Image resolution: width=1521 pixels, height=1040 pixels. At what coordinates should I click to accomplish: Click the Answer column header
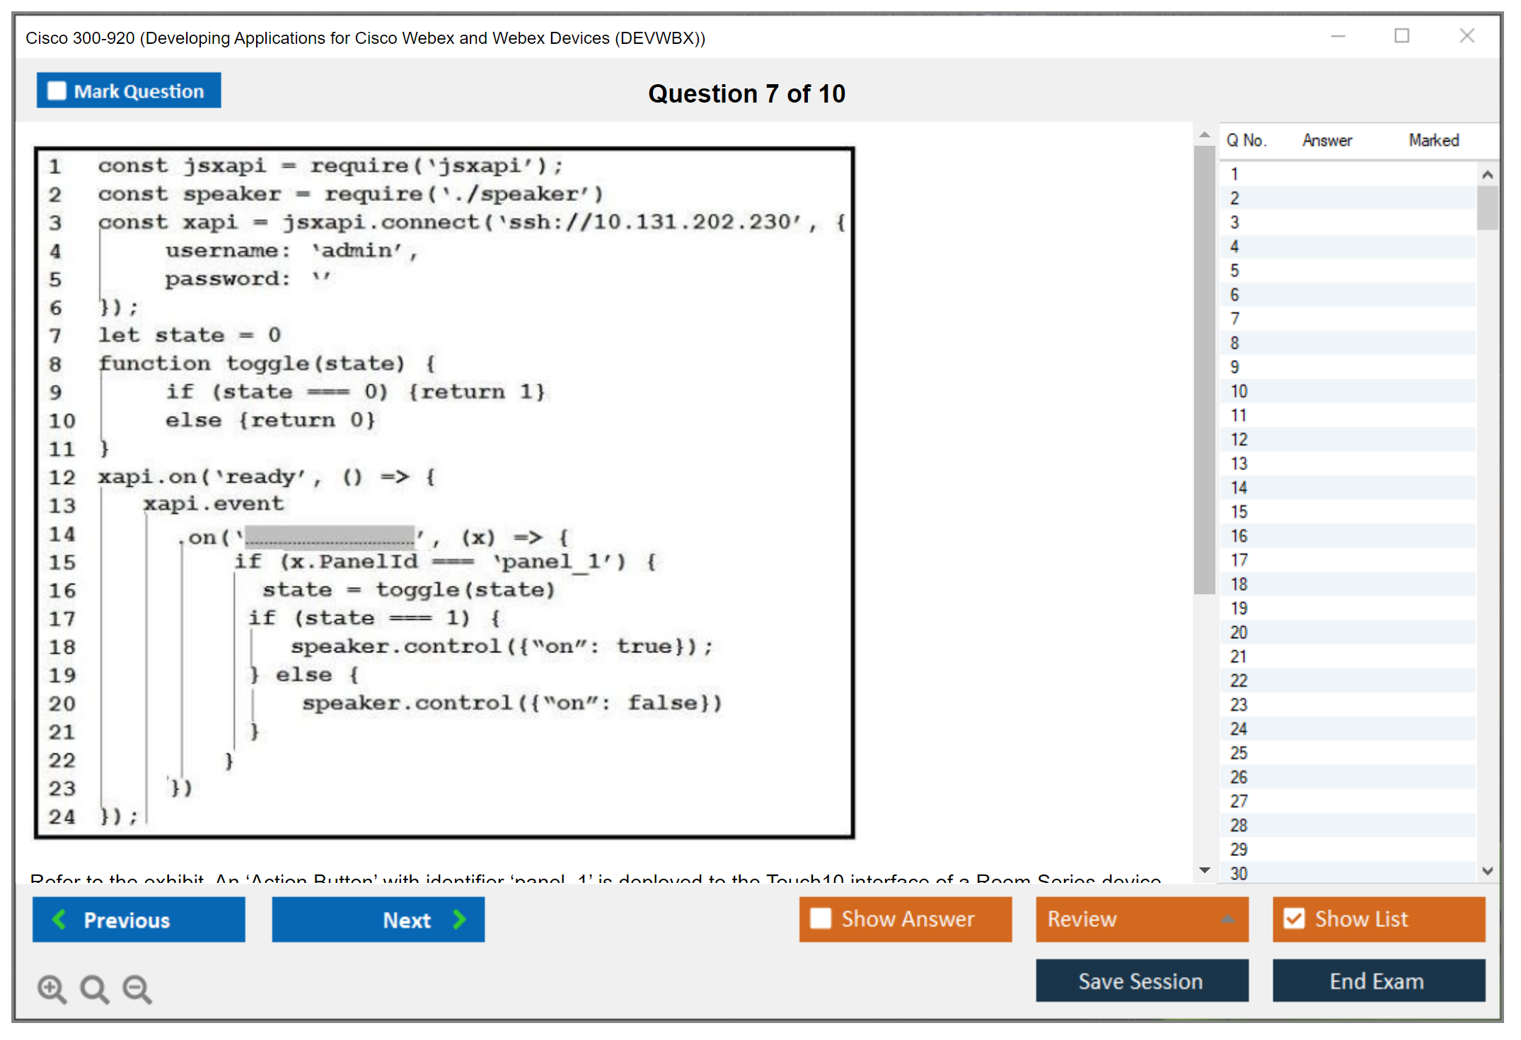1326,140
